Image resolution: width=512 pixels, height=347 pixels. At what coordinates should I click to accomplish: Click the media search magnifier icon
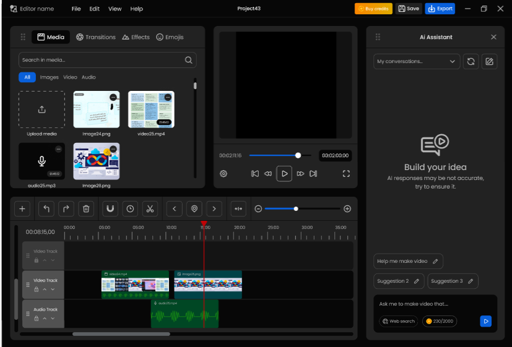188,60
